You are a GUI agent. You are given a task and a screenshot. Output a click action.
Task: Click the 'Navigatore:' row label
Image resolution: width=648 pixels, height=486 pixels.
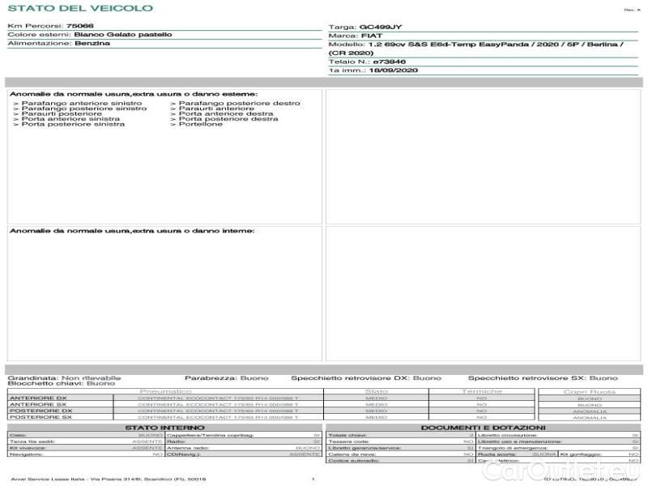(x=26, y=454)
